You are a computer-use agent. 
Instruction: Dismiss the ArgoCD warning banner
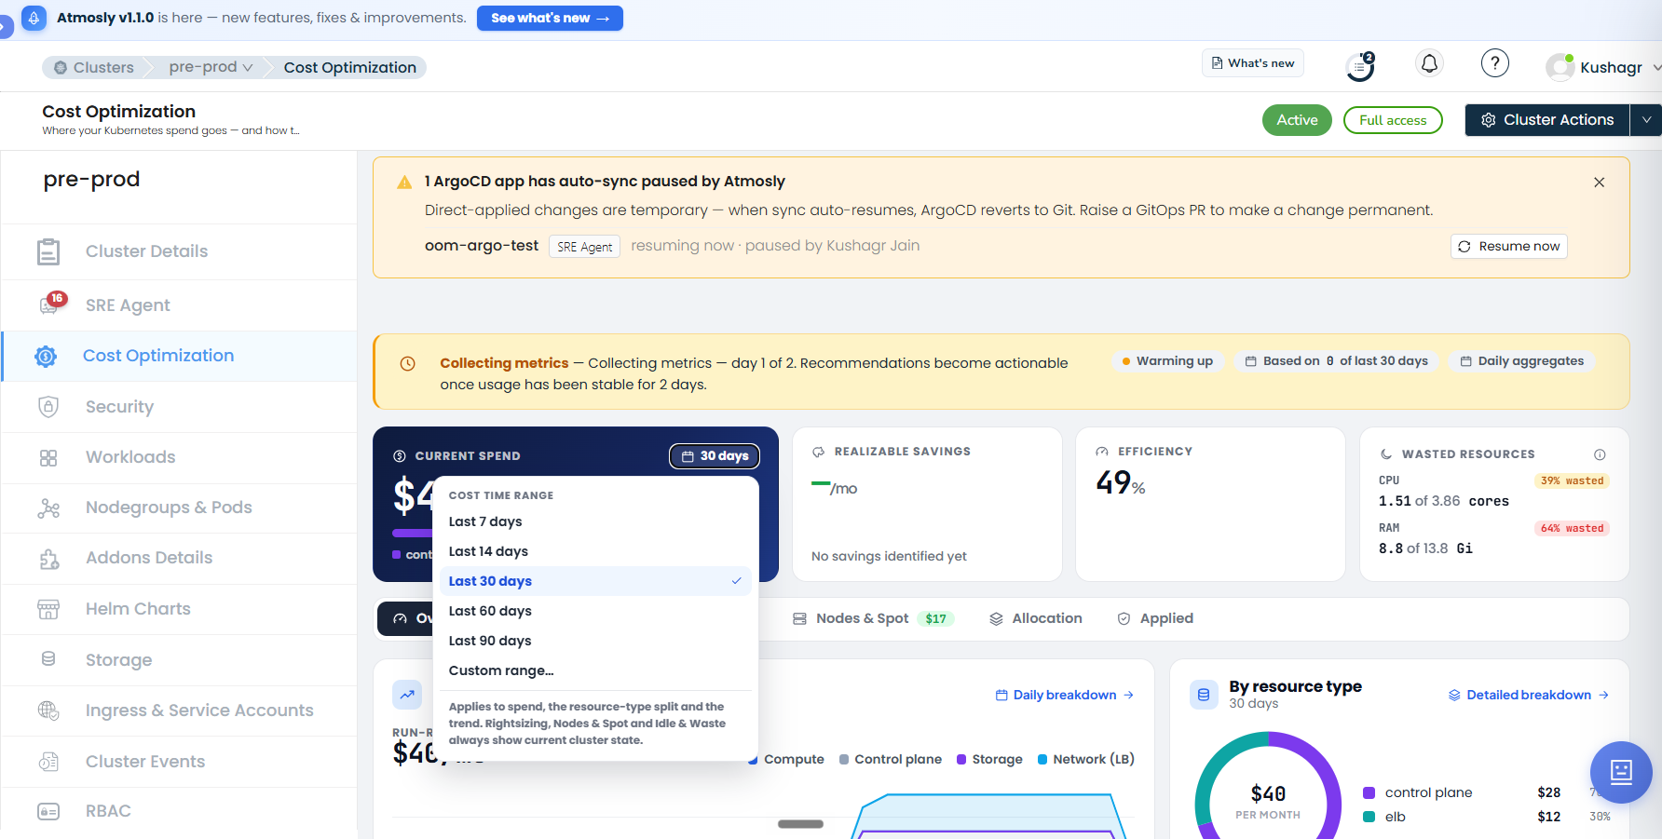coord(1599,183)
